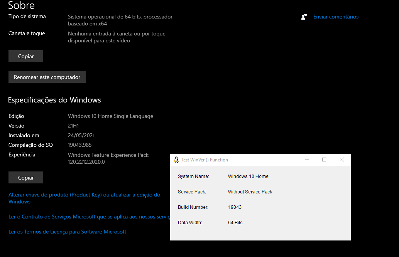Click the Versão label
399x257 pixels.
pos(16,126)
